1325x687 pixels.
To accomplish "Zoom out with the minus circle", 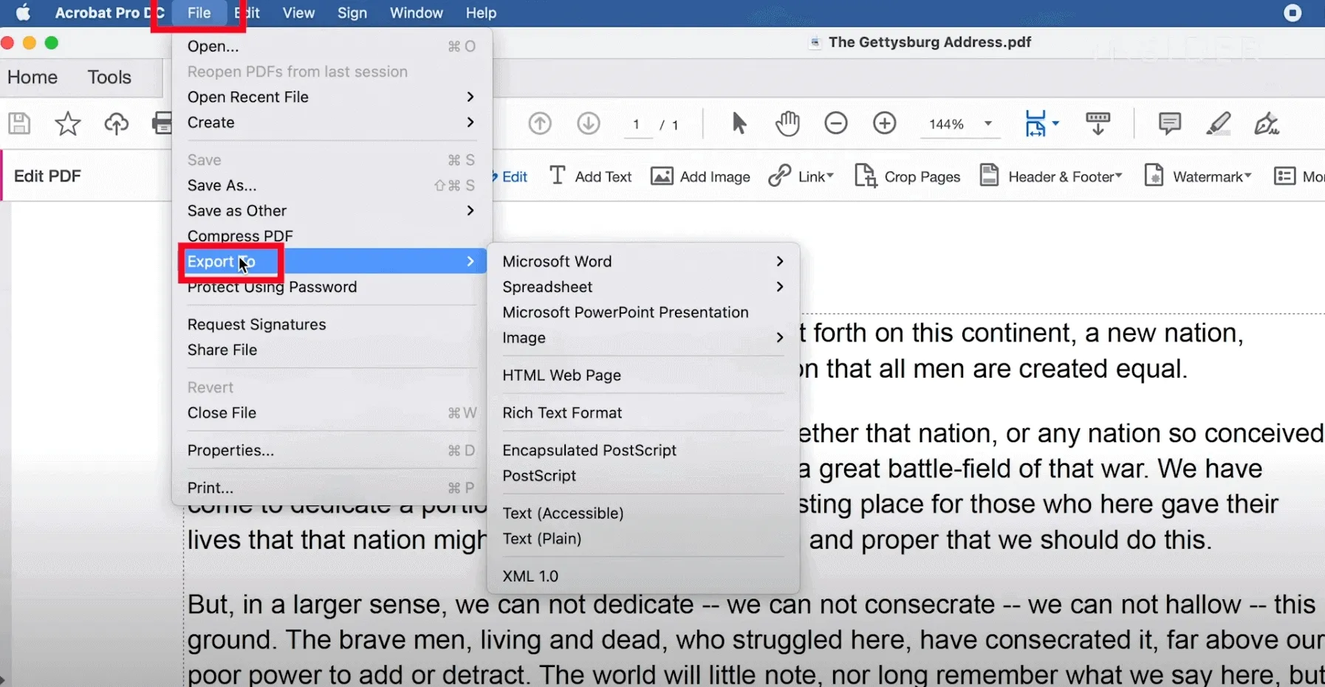I will coord(836,123).
